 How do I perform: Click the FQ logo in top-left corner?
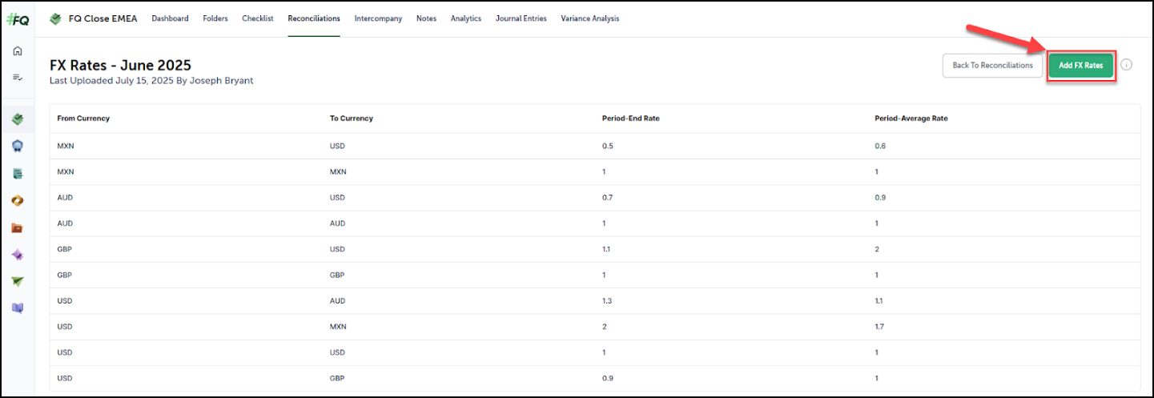[17, 20]
